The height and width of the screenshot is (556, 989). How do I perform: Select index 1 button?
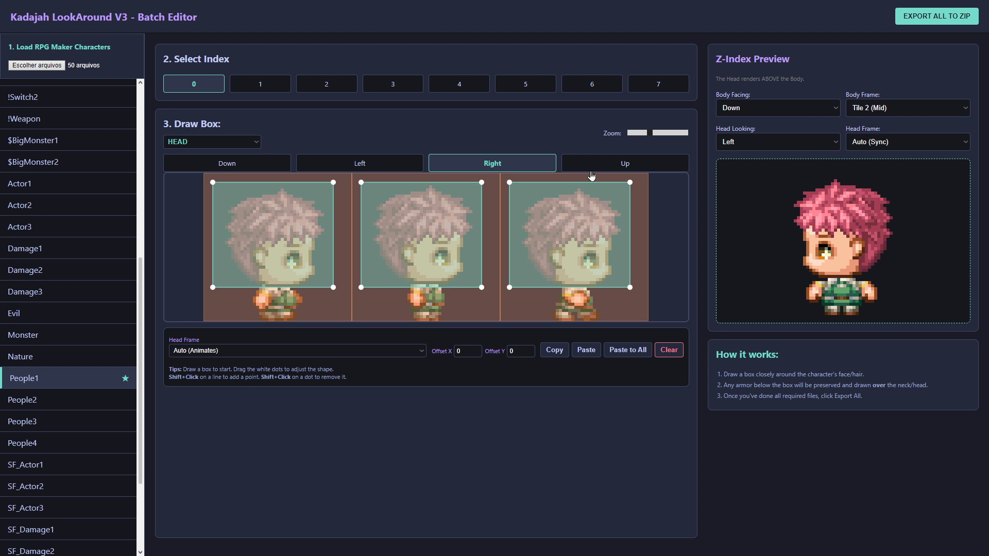(260, 84)
